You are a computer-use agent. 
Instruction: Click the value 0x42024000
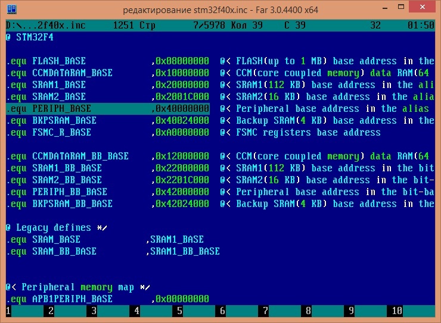click(x=182, y=204)
